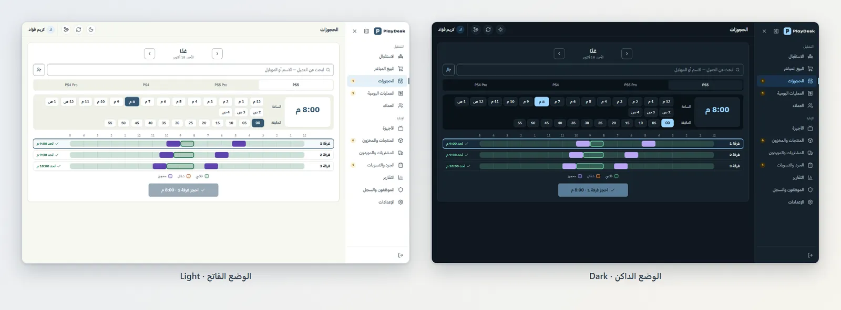Click the logout icon in light sidebar
The height and width of the screenshot is (310, 841).
coord(401,255)
